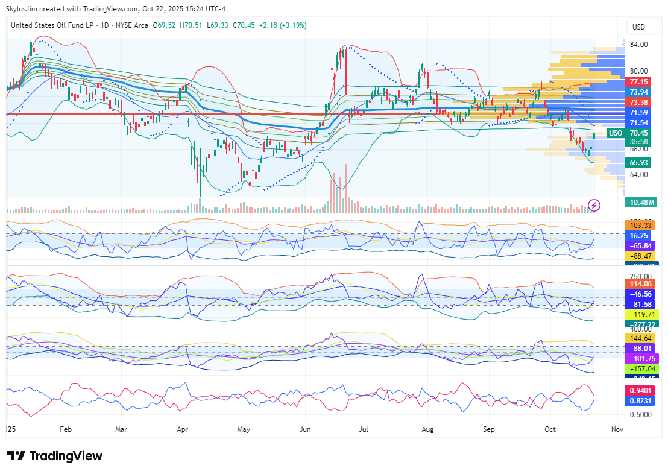Select the green 65.93 price label
This screenshot has width=668, height=474.
[638, 163]
